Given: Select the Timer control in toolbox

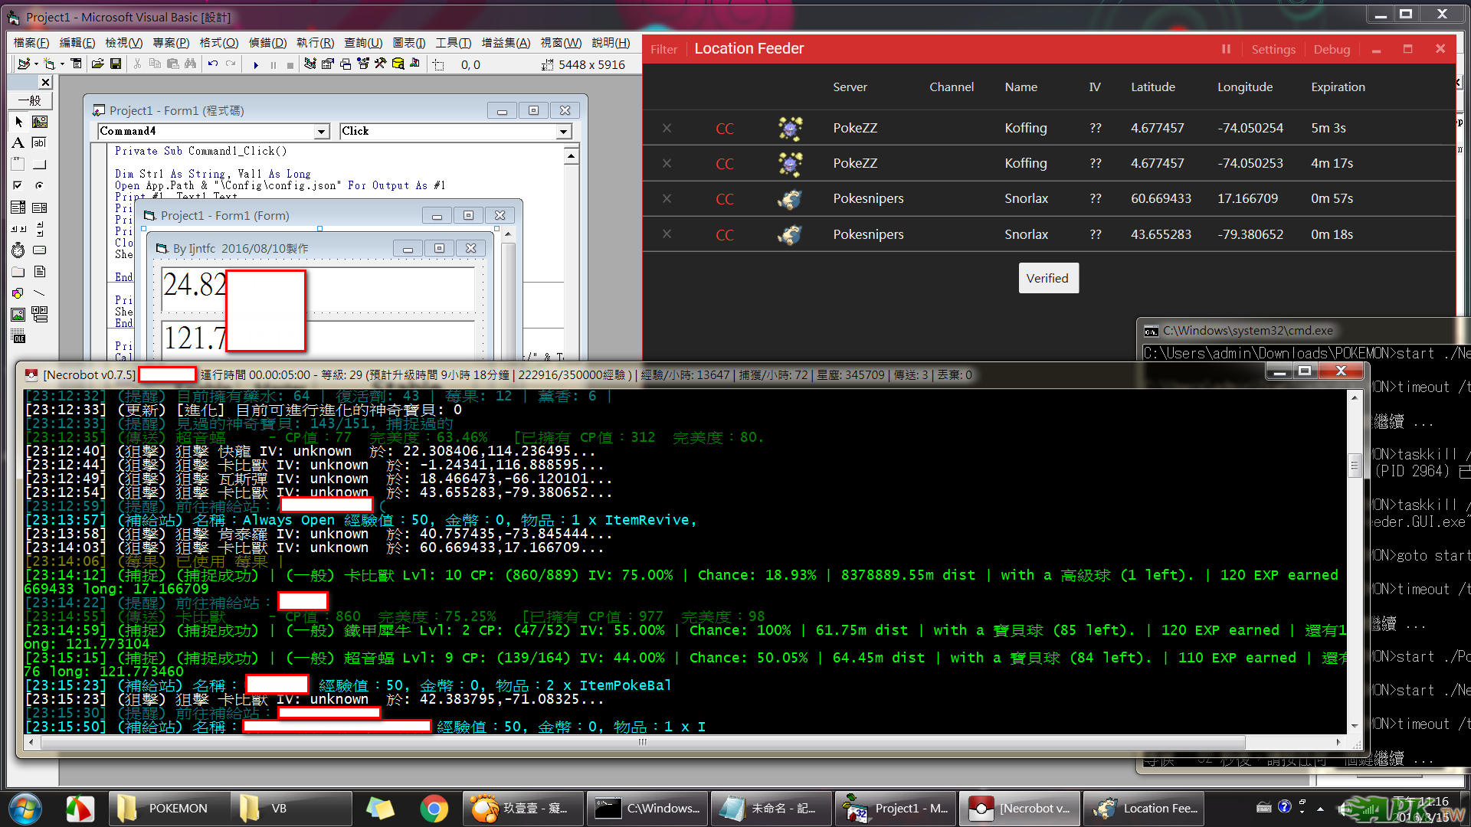Looking at the screenshot, I should [18, 250].
